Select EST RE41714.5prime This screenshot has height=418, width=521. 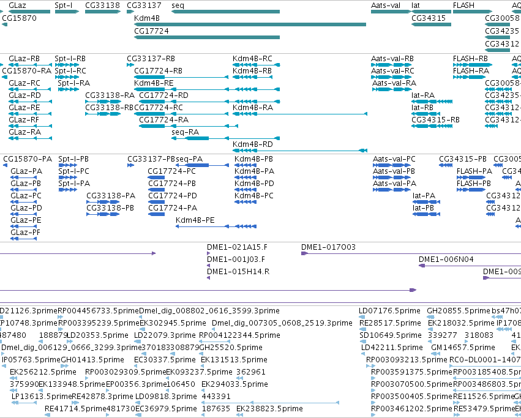pyautogui.click(x=48, y=415)
